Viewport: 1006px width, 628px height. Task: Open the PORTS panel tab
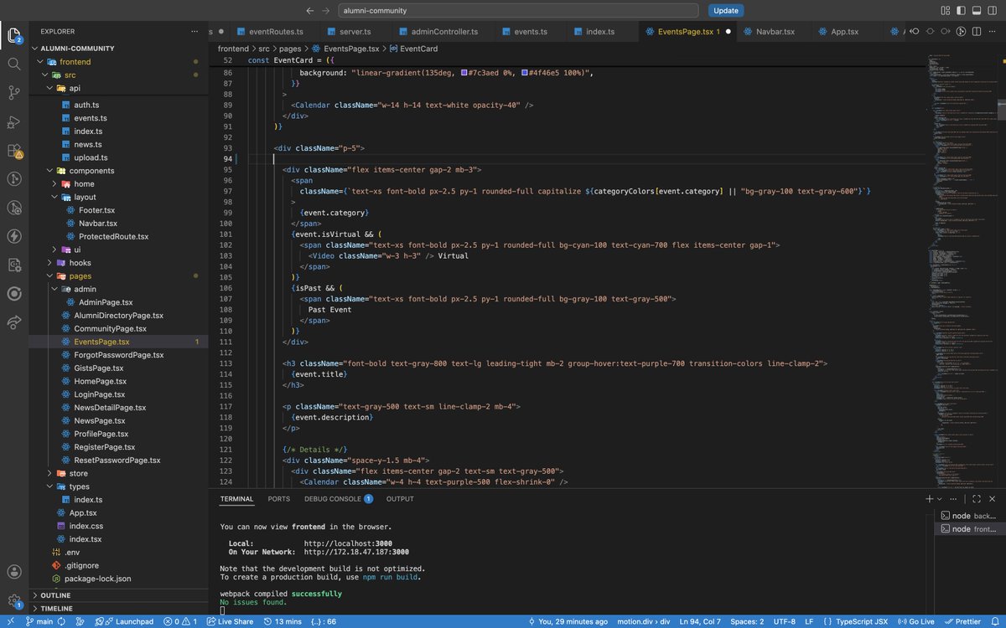coord(279,499)
